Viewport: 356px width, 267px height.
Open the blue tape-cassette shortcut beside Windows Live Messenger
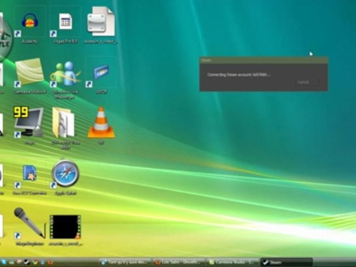click(x=101, y=75)
